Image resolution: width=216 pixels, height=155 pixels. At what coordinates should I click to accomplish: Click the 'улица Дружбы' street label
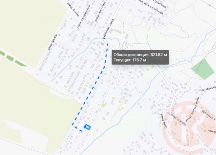pyautogui.click(x=52, y=42)
